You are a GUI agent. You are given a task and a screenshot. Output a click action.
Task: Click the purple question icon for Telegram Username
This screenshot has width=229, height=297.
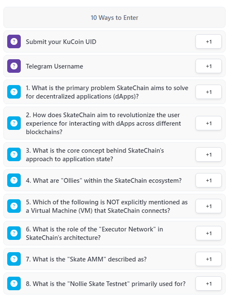(14, 66)
